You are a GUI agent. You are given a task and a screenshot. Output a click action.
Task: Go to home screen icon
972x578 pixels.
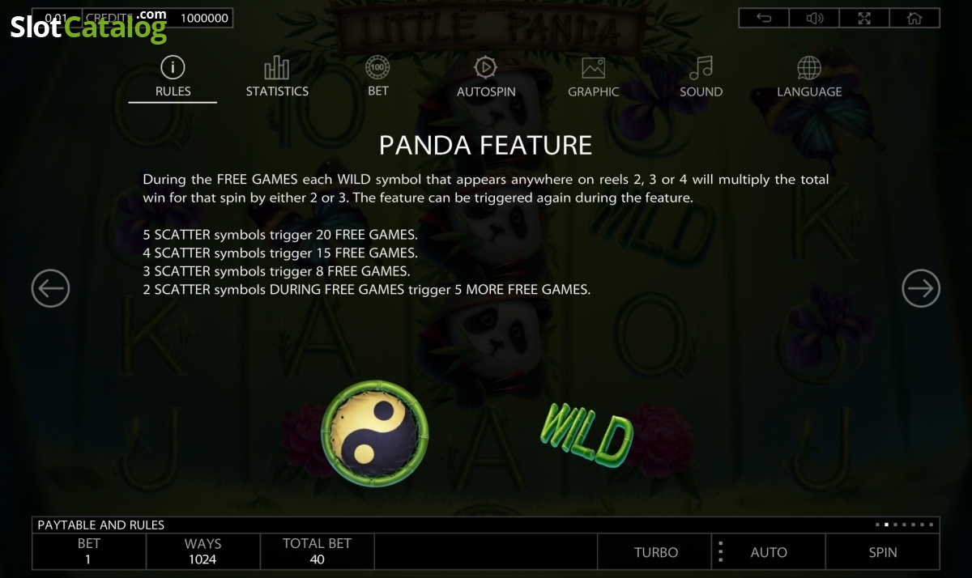[x=914, y=18]
